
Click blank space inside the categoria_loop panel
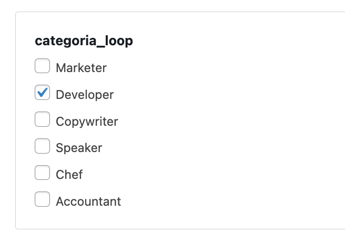coord(237,132)
